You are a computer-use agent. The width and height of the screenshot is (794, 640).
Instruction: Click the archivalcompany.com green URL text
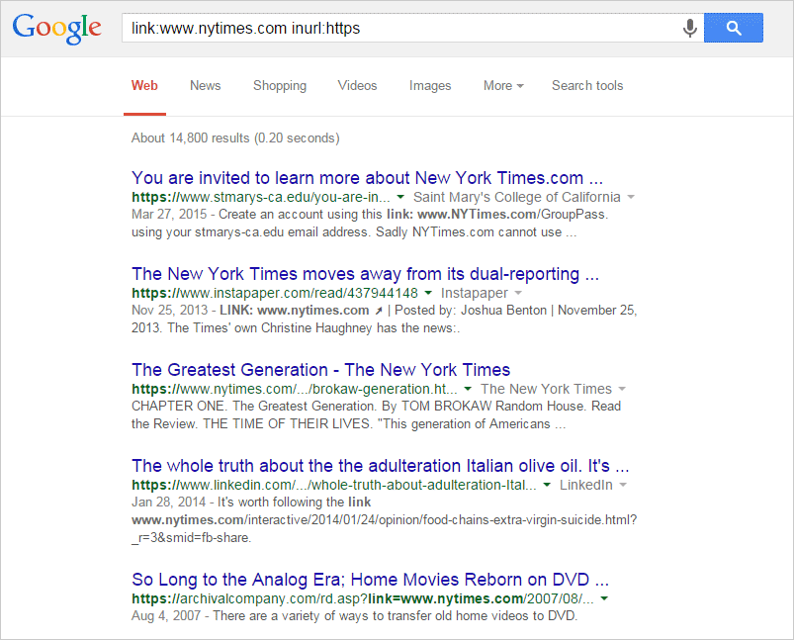point(363,599)
